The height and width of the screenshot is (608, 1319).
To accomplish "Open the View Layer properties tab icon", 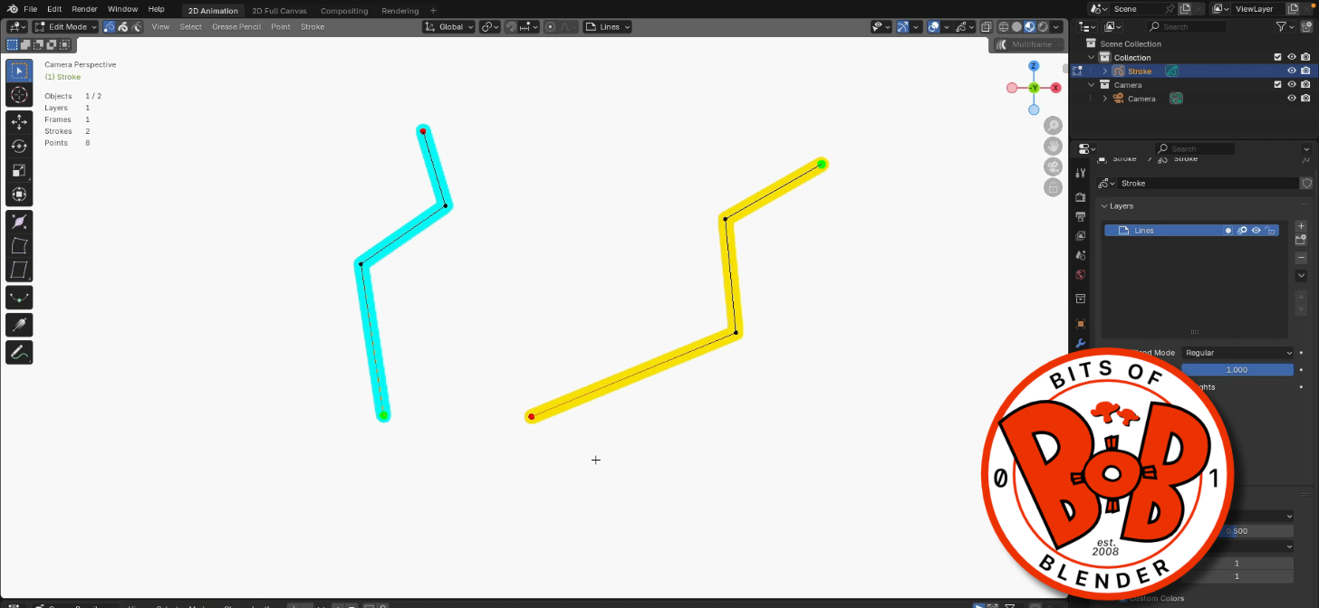I will pyautogui.click(x=1080, y=236).
